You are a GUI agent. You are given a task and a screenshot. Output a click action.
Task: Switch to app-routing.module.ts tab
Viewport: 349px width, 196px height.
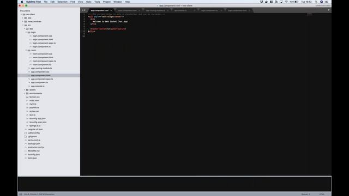pos(155,10)
